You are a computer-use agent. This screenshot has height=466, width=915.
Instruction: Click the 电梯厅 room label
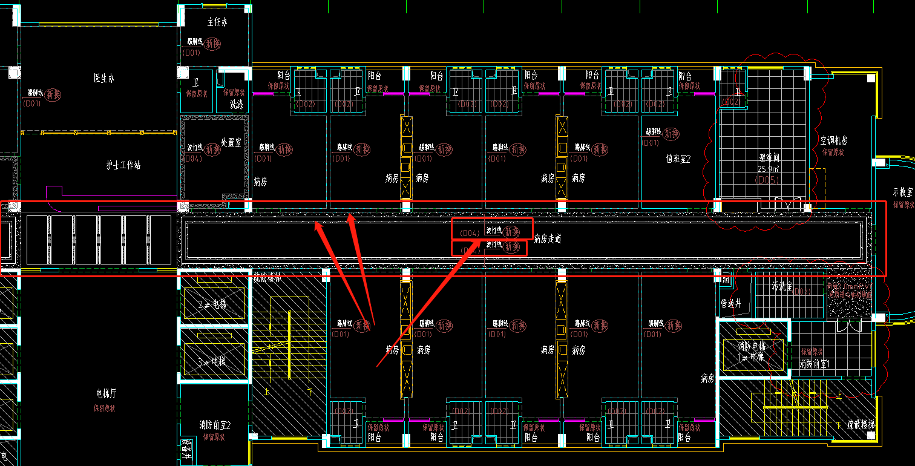pyautogui.click(x=107, y=394)
